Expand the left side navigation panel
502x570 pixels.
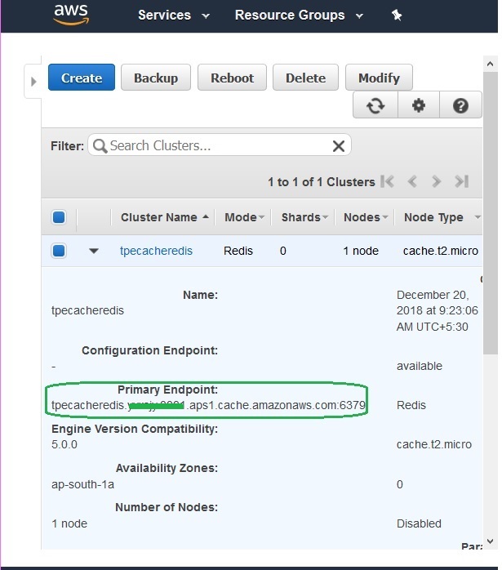(33, 81)
